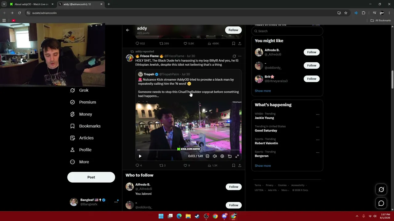Seek along the video progress bar
Viewport: 394px width, 221px height.
(x=188, y=150)
